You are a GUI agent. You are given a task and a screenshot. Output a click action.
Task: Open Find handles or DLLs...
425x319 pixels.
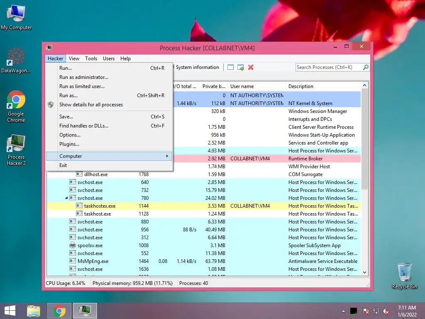(x=109, y=126)
